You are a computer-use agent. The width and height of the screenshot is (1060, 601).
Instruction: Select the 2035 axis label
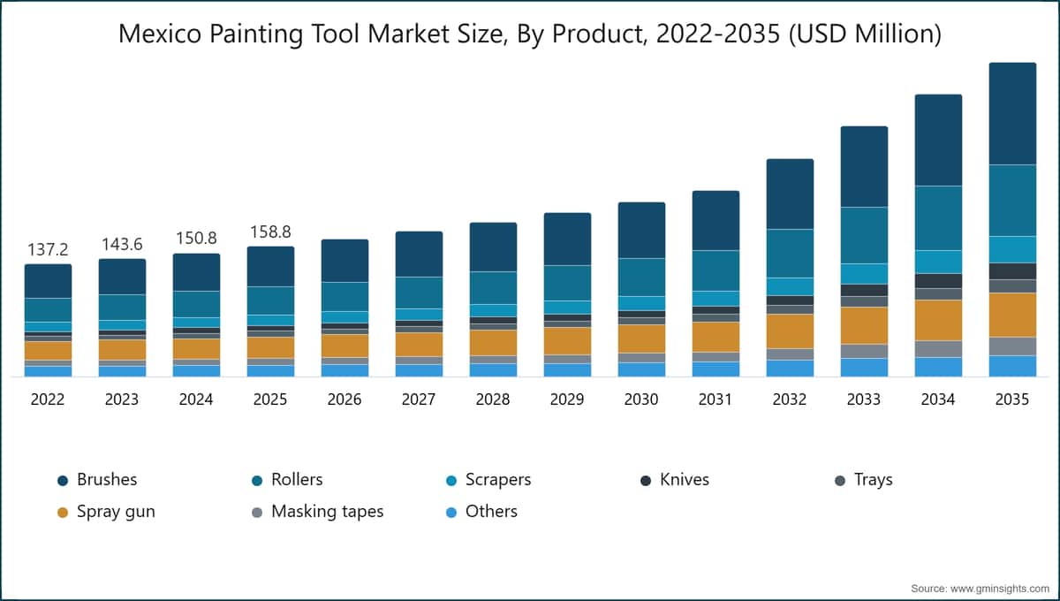point(1012,399)
